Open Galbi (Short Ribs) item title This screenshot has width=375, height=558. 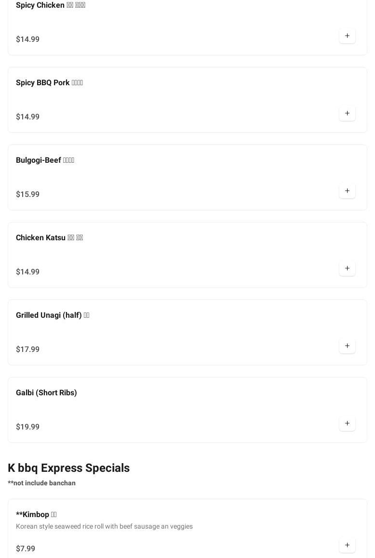coord(46,393)
